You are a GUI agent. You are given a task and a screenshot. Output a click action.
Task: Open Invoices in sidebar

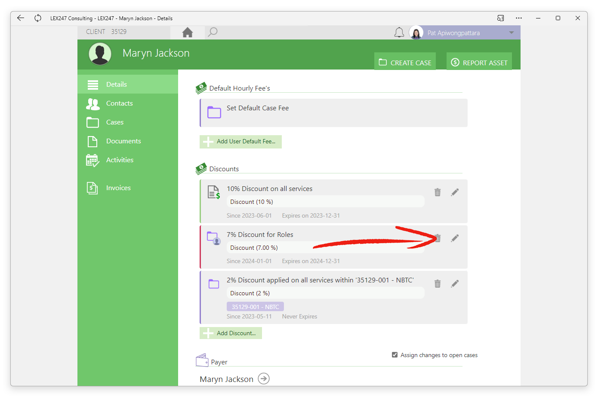[x=128, y=188]
